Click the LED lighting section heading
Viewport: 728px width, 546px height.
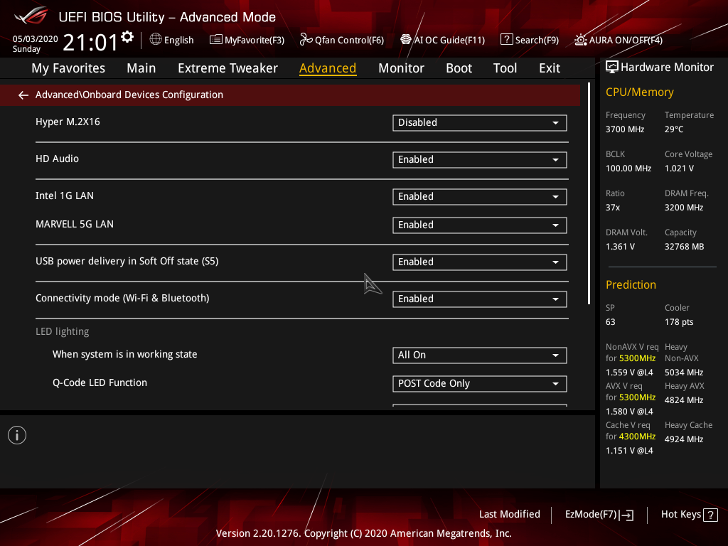[63, 331]
